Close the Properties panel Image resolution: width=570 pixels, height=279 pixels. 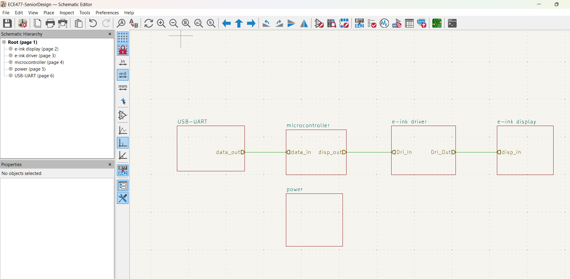click(110, 165)
